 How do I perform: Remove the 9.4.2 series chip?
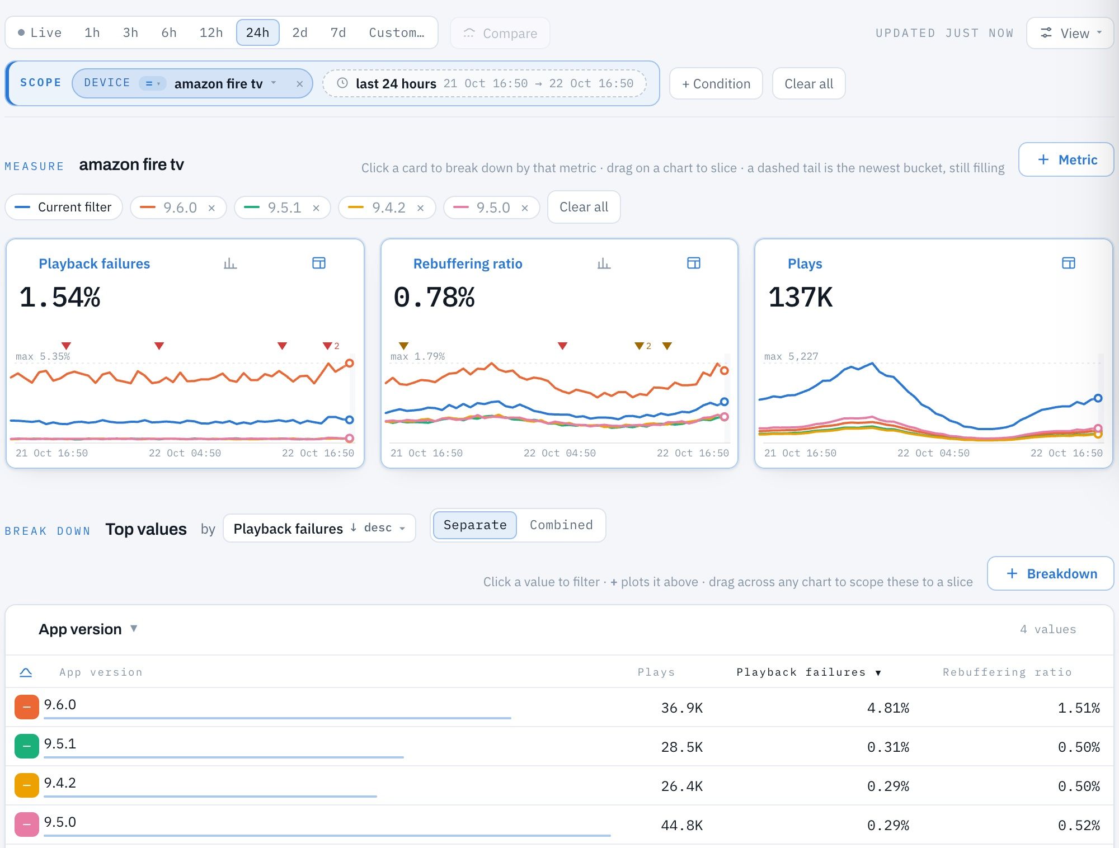tap(420, 208)
